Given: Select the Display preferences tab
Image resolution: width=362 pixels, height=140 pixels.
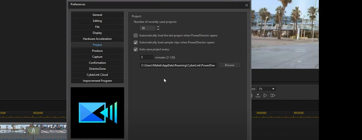Looking at the screenshot, I should click(x=97, y=33).
